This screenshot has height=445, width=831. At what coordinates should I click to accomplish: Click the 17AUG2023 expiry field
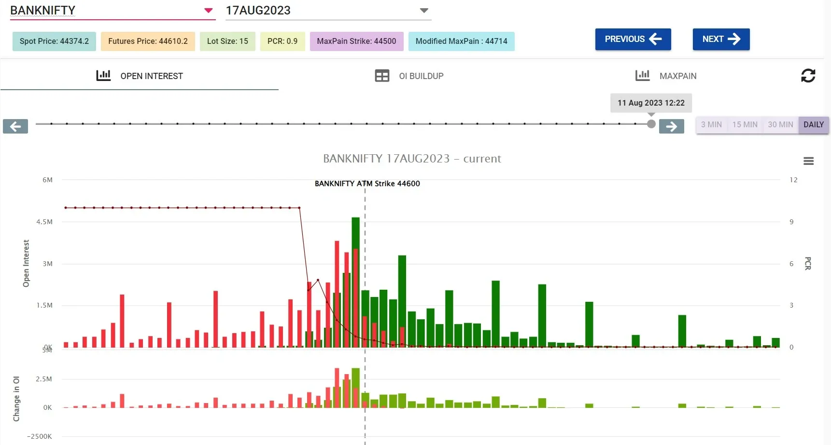(328, 11)
